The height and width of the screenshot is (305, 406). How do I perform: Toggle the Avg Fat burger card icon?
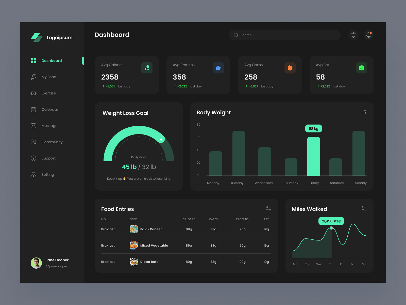point(361,68)
